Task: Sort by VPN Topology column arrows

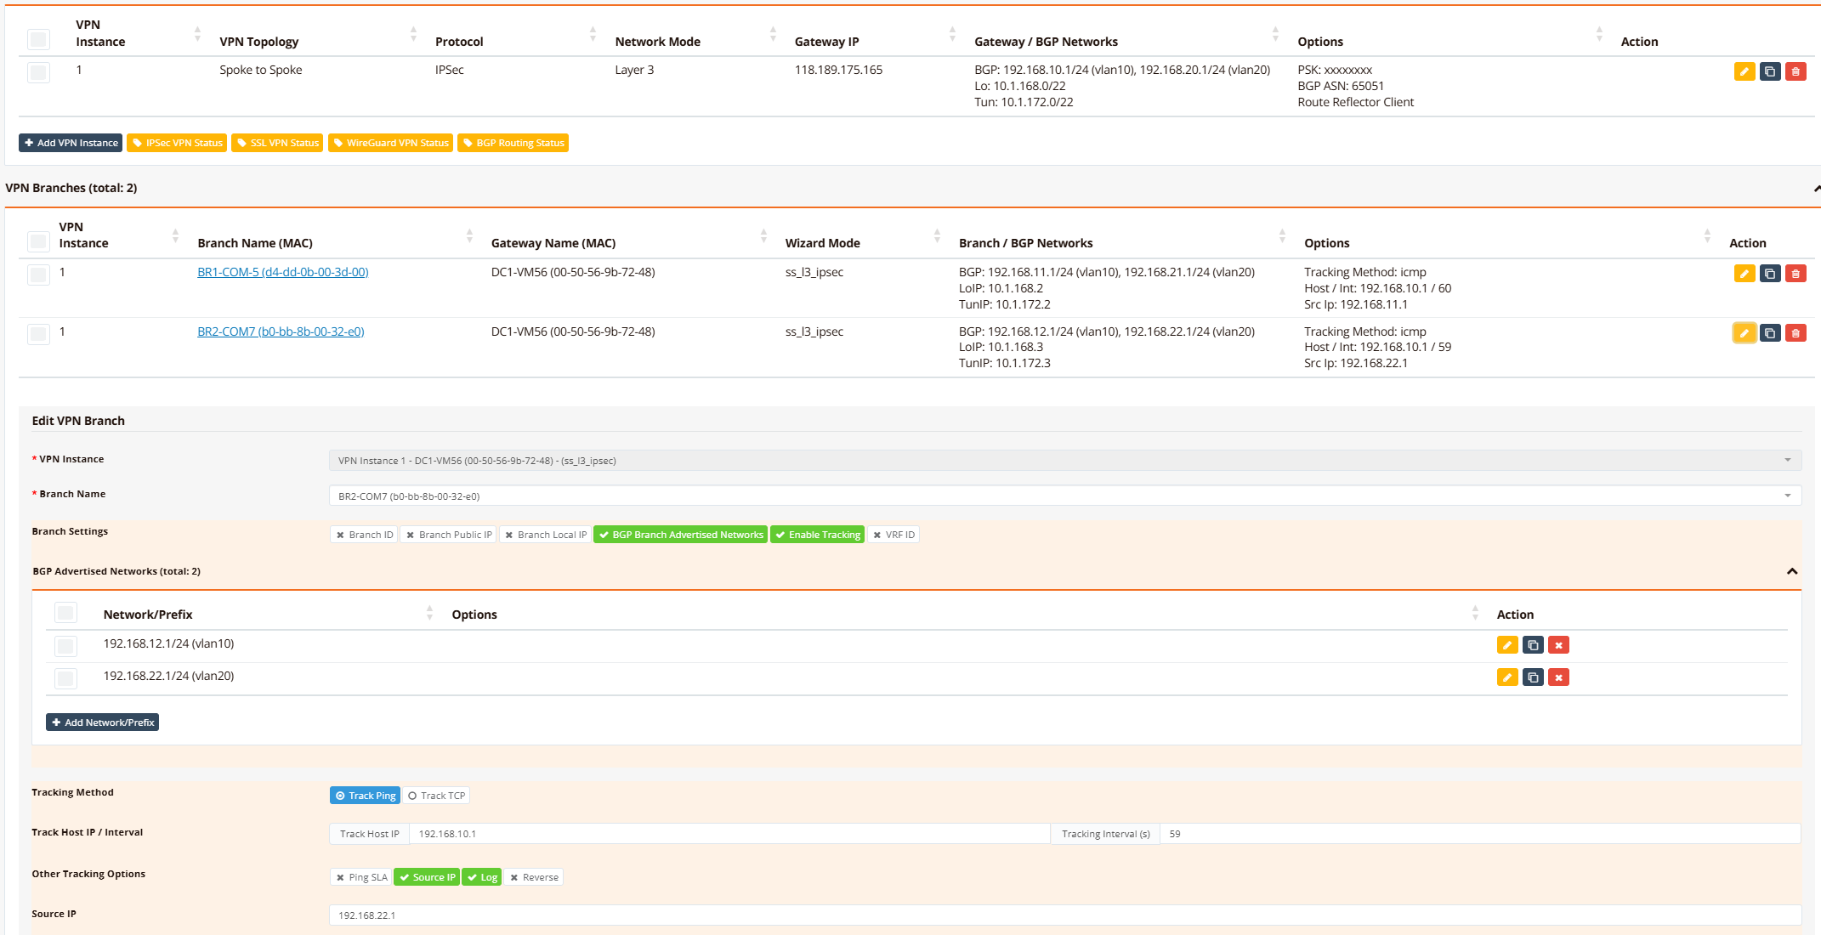Action: coord(413,34)
